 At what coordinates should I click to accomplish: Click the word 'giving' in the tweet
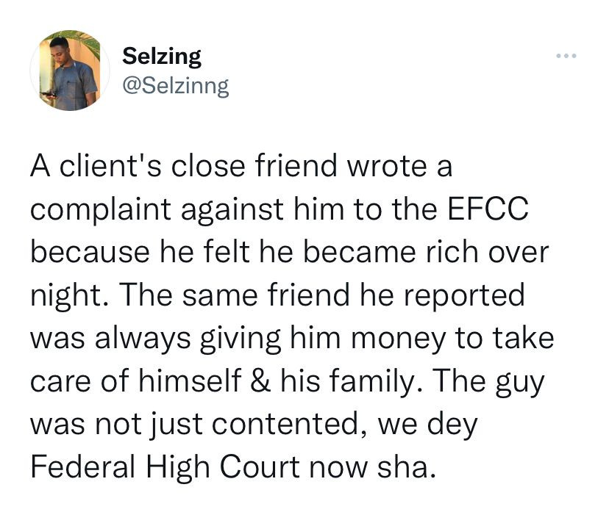click(240, 340)
